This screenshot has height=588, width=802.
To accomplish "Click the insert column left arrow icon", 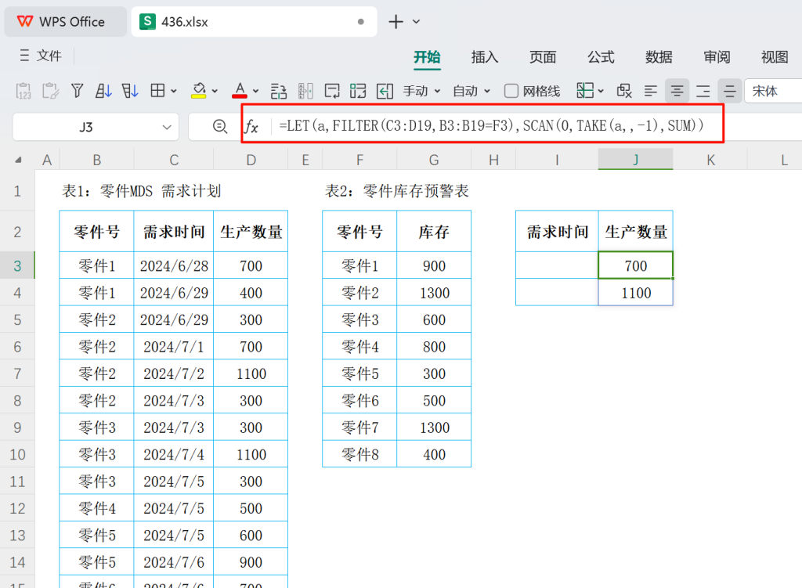I will 385,91.
